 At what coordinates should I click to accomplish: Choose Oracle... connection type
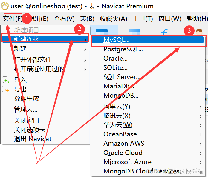[148, 59]
